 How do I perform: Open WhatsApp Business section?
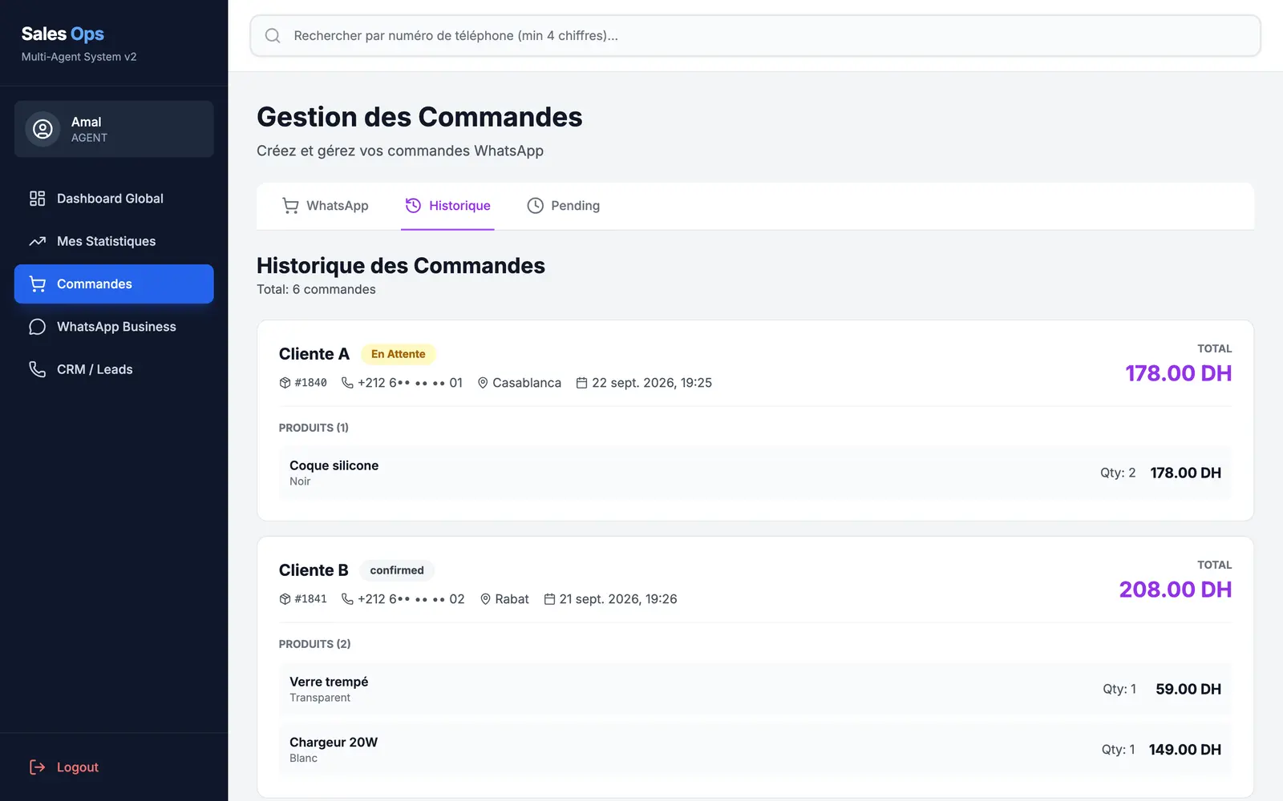(114, 327)
